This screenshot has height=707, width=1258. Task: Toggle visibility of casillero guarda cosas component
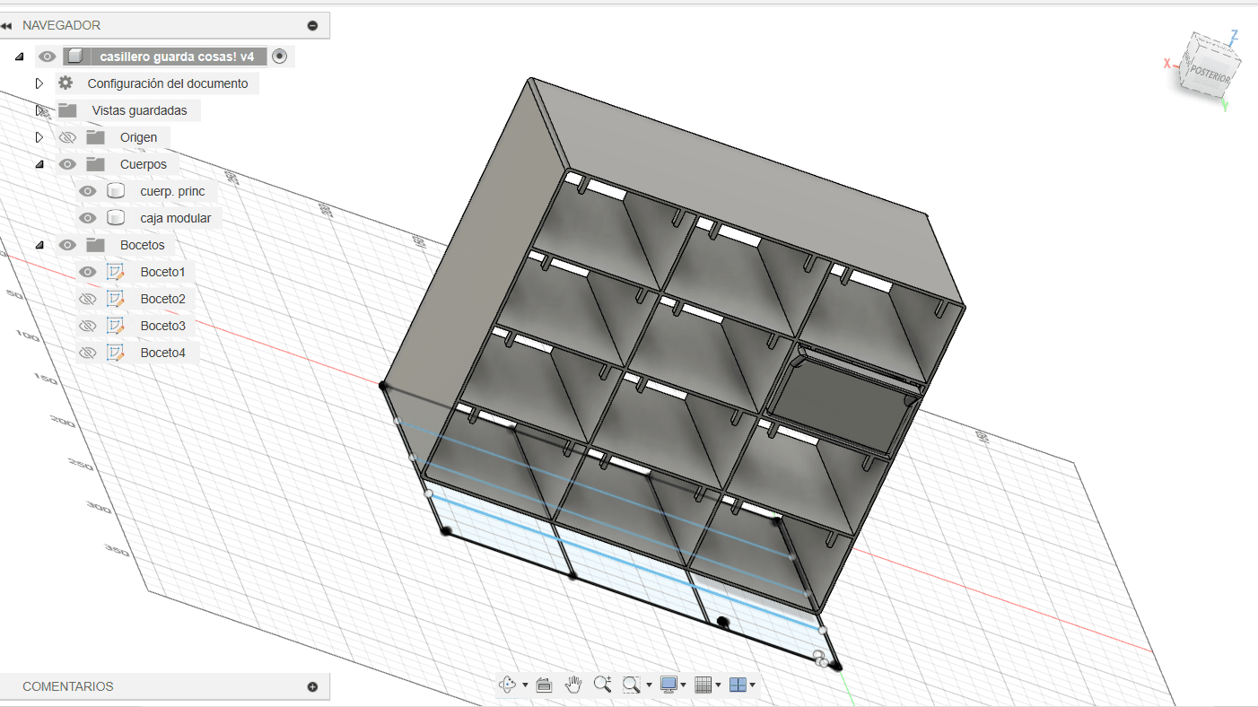[x=48, y=57]
